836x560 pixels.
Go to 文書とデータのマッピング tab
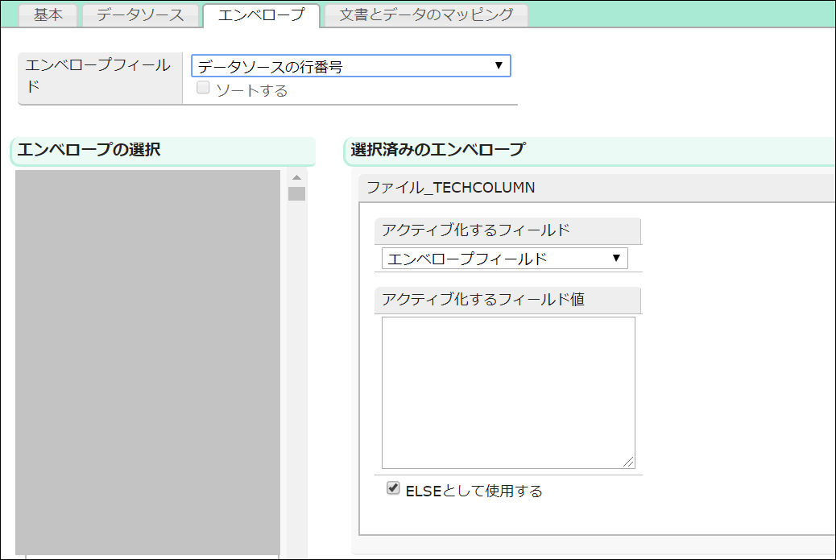426,15
